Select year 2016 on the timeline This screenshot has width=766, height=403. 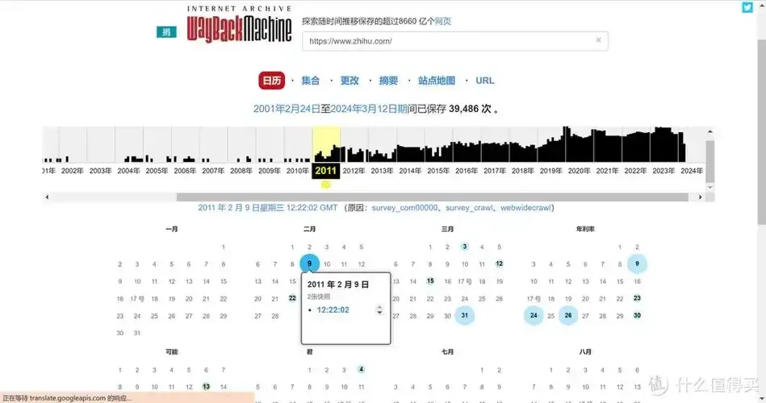click(467, 171)
